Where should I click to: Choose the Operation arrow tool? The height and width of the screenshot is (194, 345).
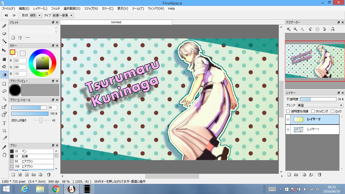coord(4,131)
